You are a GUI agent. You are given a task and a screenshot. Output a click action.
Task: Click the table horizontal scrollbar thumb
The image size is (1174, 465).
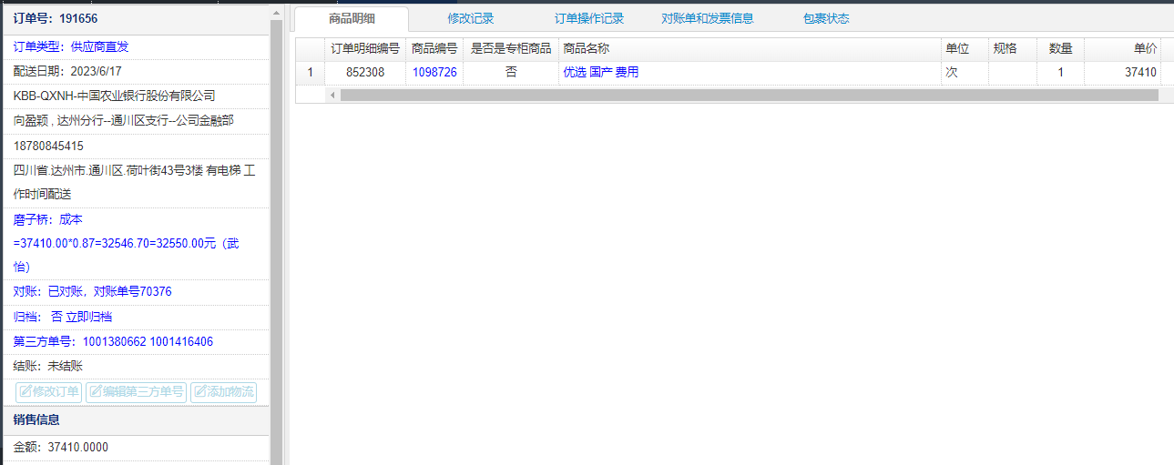(749, 95)
